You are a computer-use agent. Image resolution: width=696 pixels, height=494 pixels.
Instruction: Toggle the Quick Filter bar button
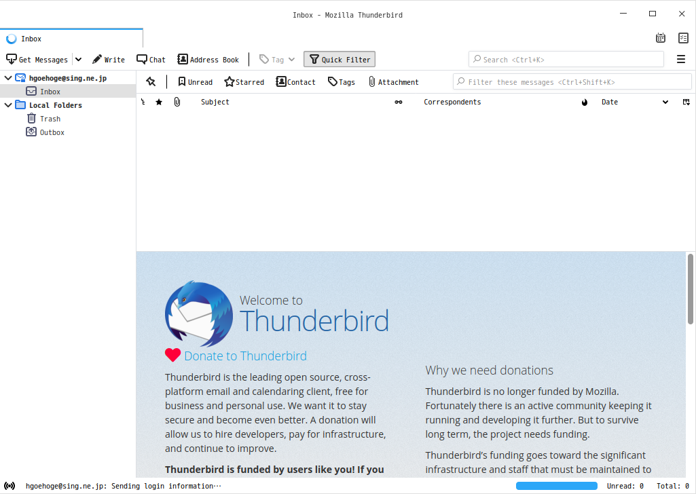pyautogui.click(x=340, y=60)
